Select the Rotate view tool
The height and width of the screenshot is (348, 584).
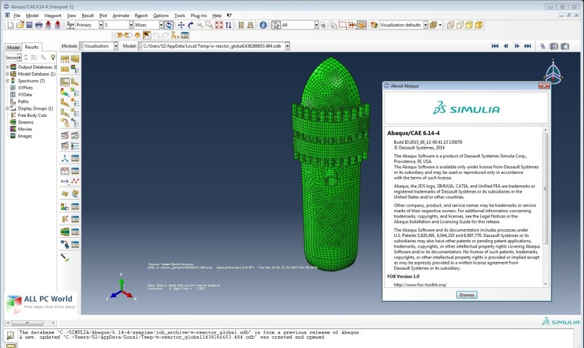(x=191, y=25)
